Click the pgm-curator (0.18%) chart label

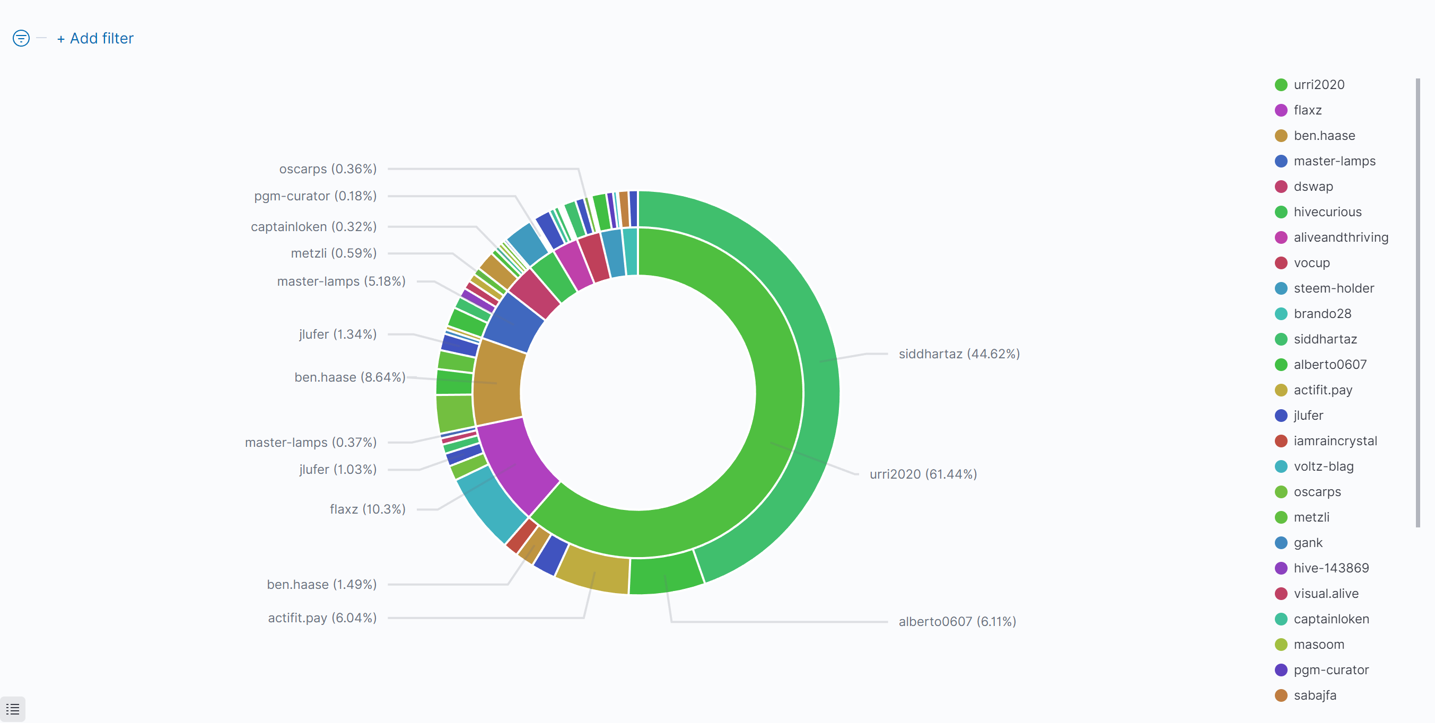[316, 196]
